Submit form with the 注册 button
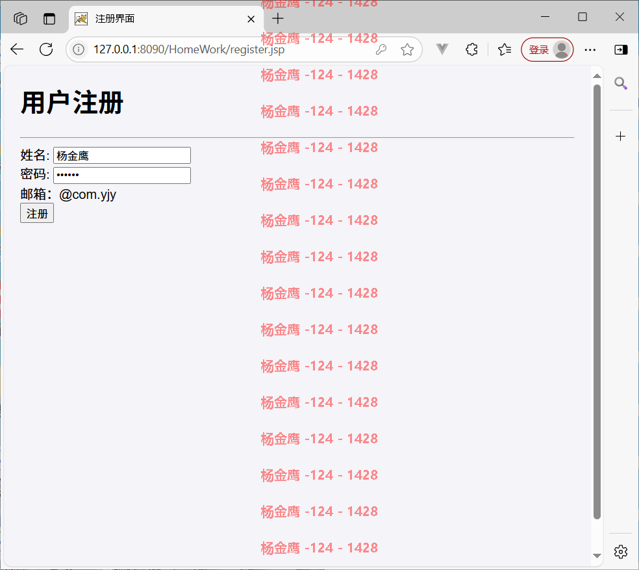Screen dimensions: 639x570 36,213
